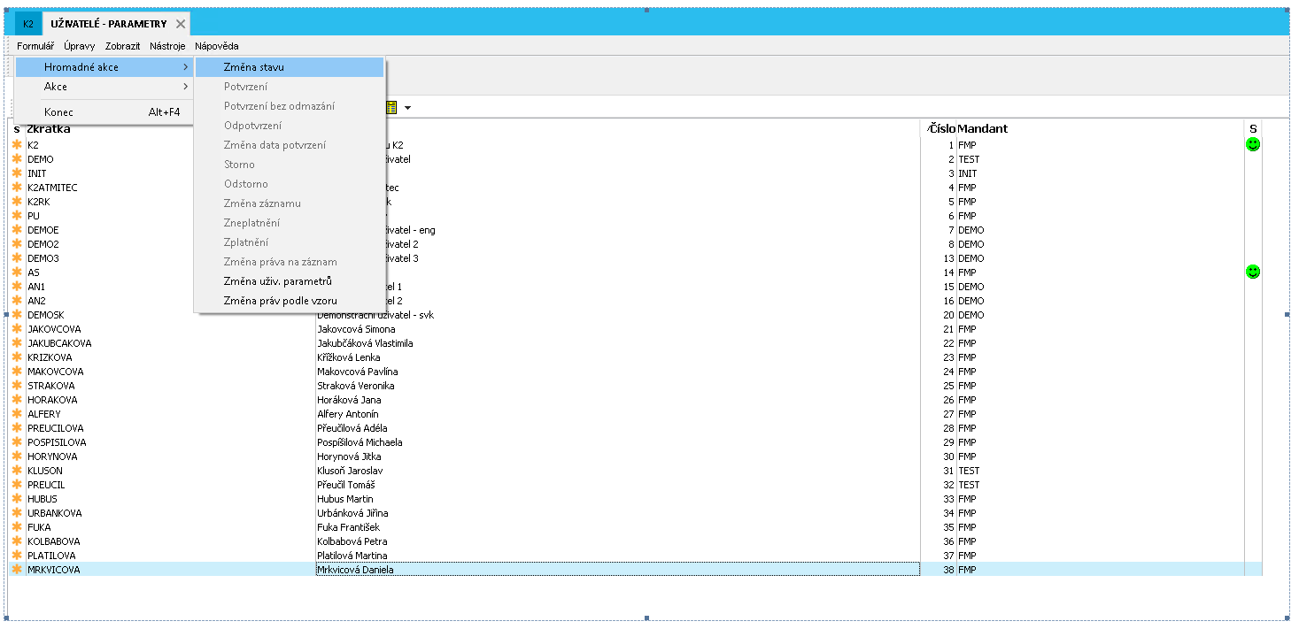Click Konec to exit the form

(x=58, y=112)
